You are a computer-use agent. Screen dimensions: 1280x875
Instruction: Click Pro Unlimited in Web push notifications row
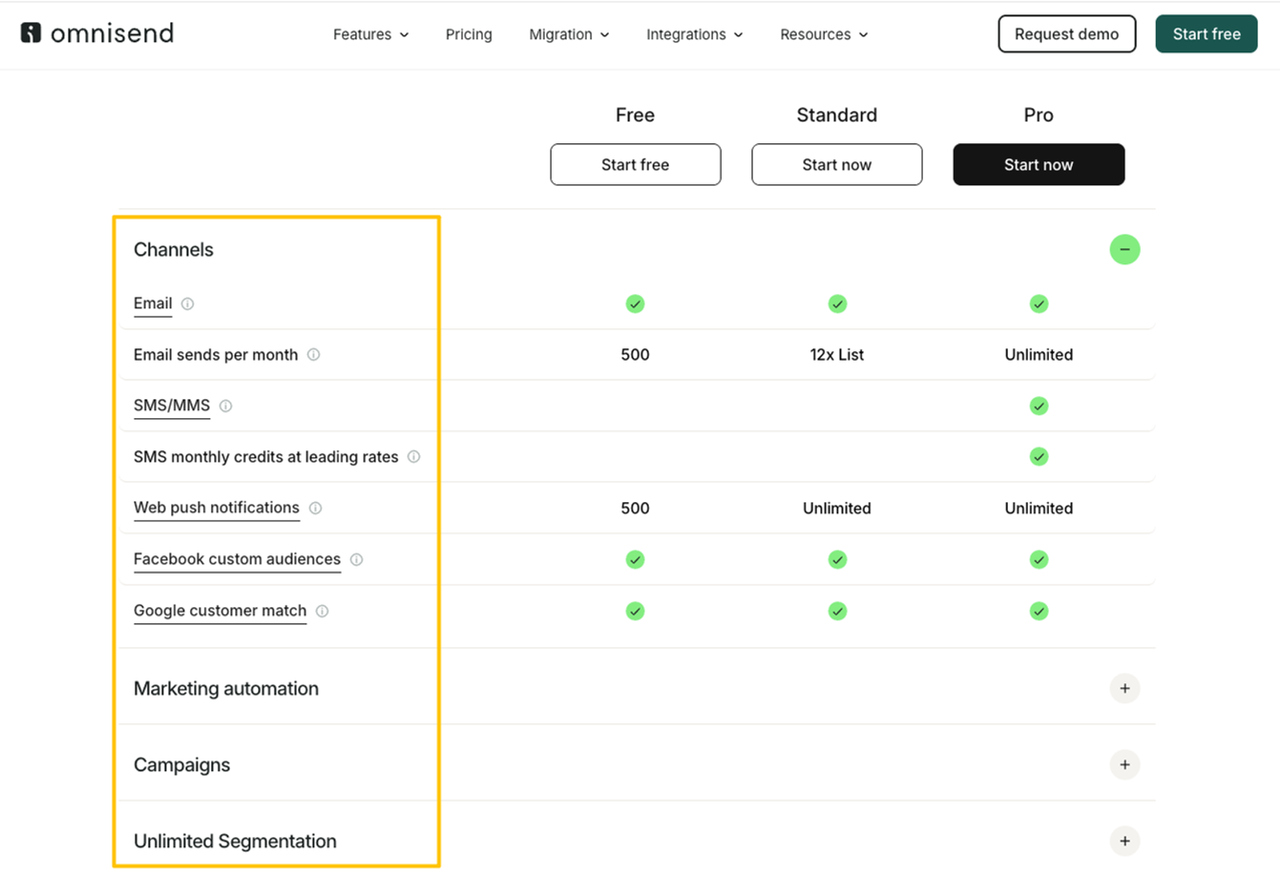tap(1039, 508)
